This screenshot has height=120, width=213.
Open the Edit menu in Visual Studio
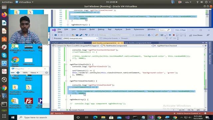coord(66,29)
